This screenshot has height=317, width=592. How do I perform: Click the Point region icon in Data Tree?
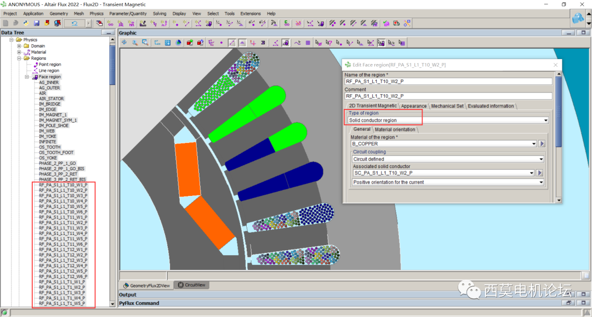(x=36, y=65)
